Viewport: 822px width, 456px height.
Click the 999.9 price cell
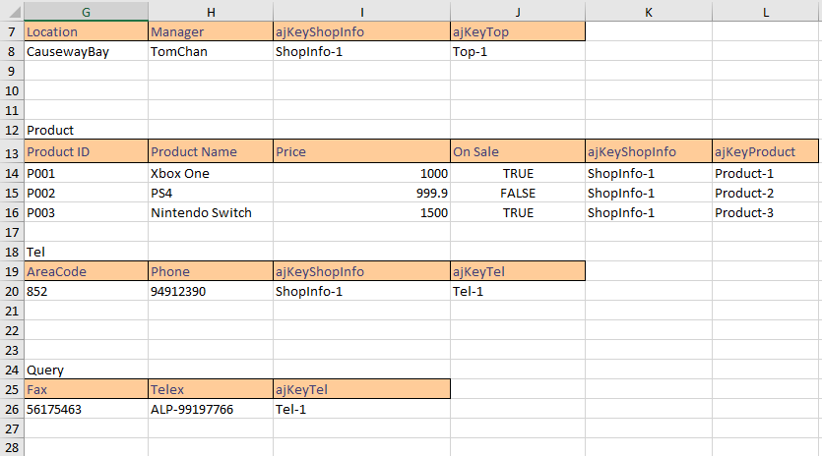pyautogui.click(x=361, y=194)
